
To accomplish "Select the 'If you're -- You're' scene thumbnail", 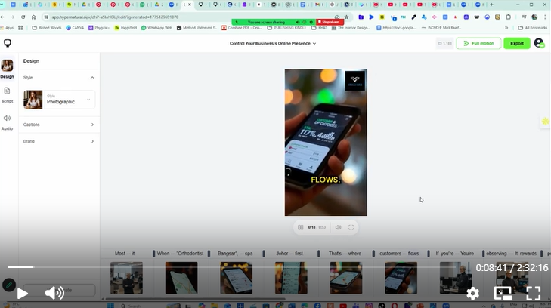I will [x=456, y=278].
